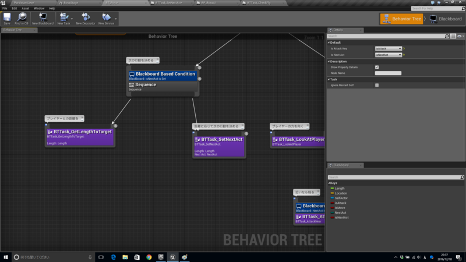Select the Blackboard Based Condition isNextAct decorator
Viewport: 466px width, 262px height.
(x=163, y=76)
